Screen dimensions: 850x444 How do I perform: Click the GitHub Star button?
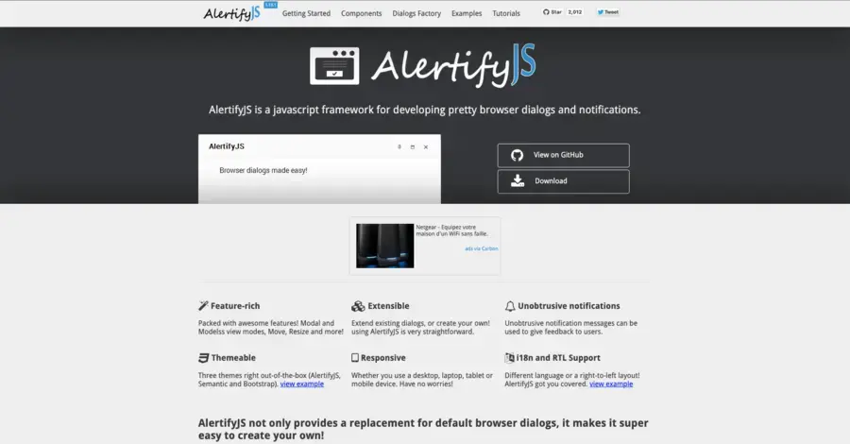[x=552, y=12]
